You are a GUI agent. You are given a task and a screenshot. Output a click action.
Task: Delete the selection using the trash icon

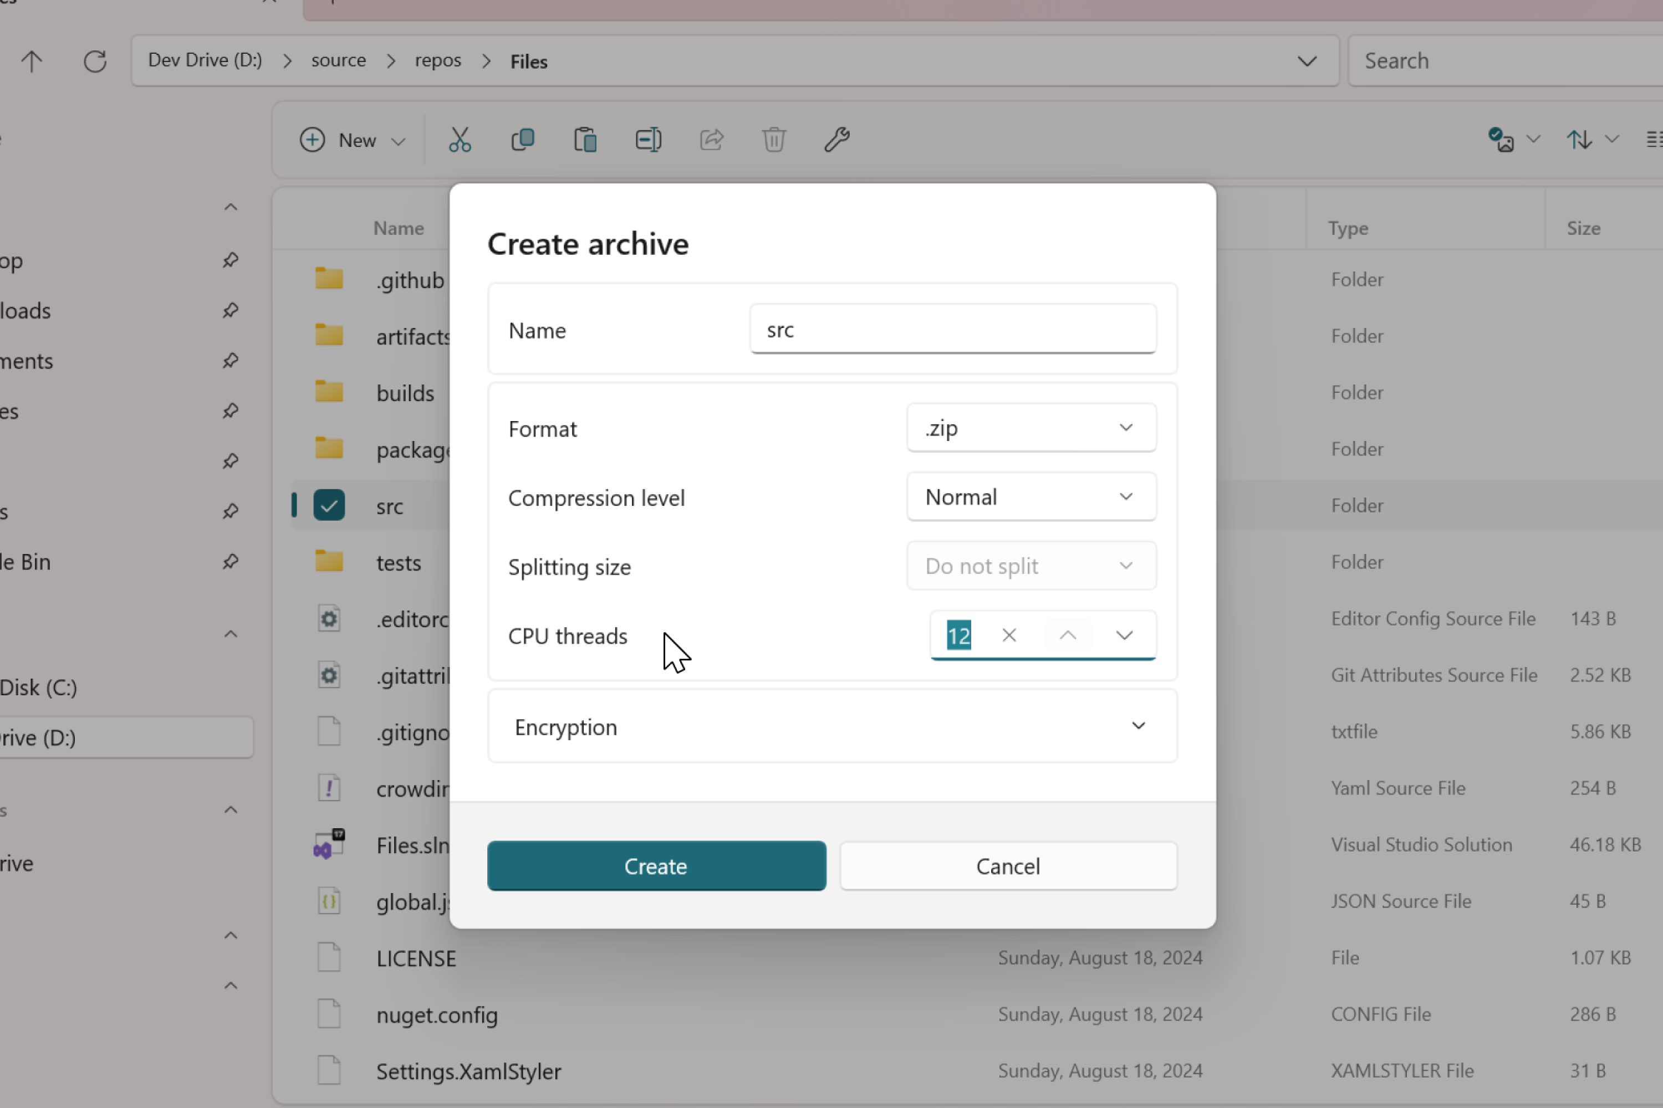(x=773, y=139)
